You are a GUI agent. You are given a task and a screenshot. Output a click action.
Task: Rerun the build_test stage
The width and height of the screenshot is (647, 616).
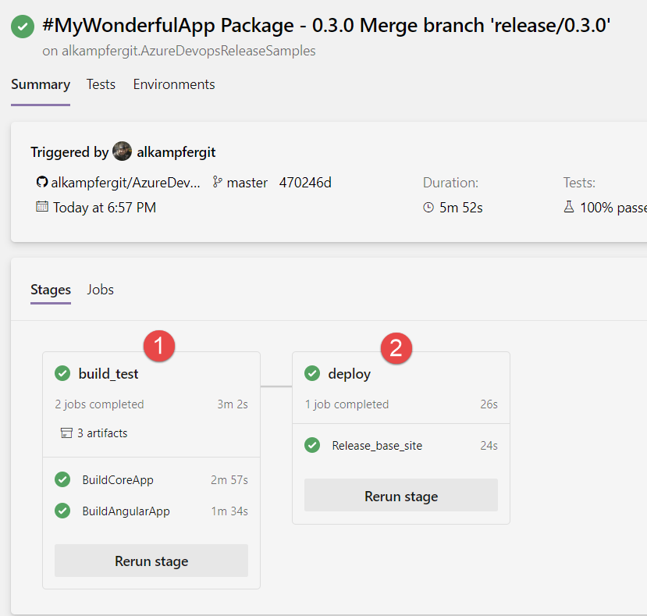[151, 561]
